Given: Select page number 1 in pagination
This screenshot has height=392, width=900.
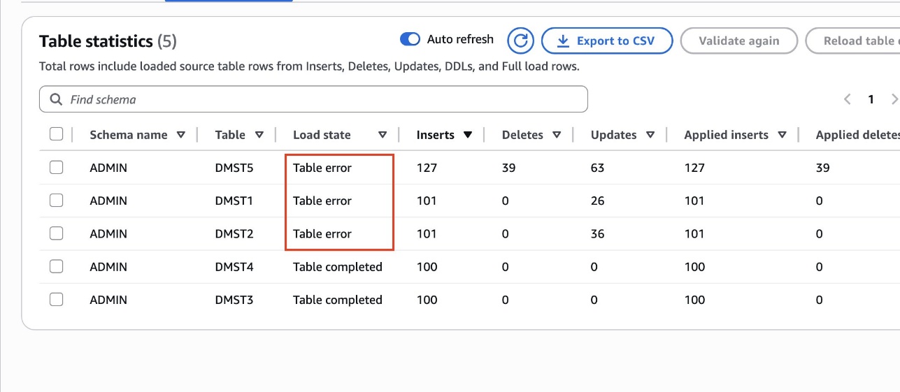Looking at the screenshot, I should (x=871, y=99).
